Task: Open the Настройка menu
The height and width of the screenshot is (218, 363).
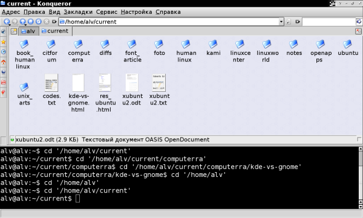Action: pyautogui.click(x=136, y=12)
